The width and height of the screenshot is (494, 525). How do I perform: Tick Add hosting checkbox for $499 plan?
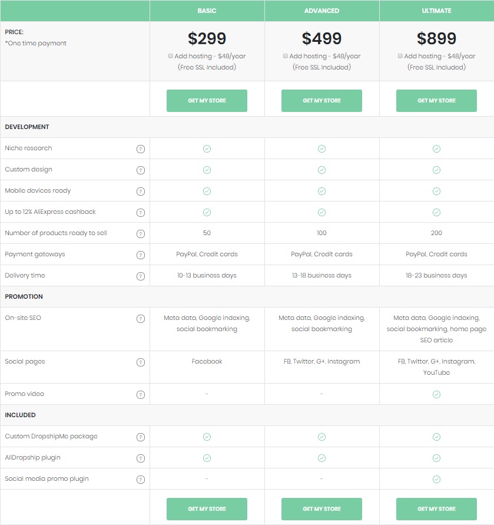pyautogui.click(x=286, y=56)
